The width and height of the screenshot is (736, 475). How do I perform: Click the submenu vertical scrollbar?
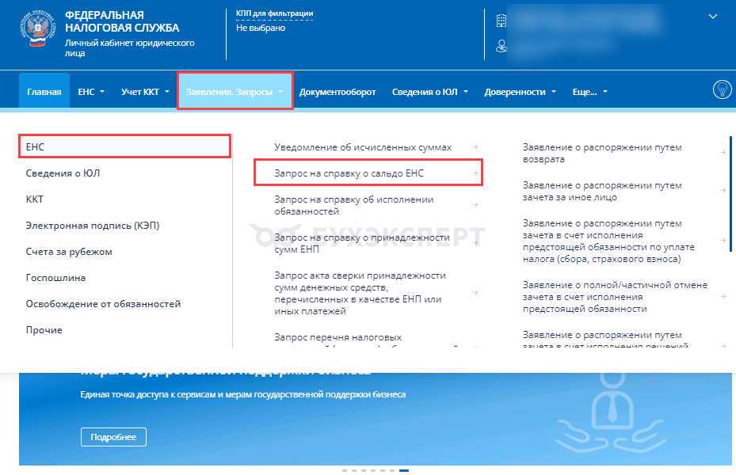[x=730, y=194]
